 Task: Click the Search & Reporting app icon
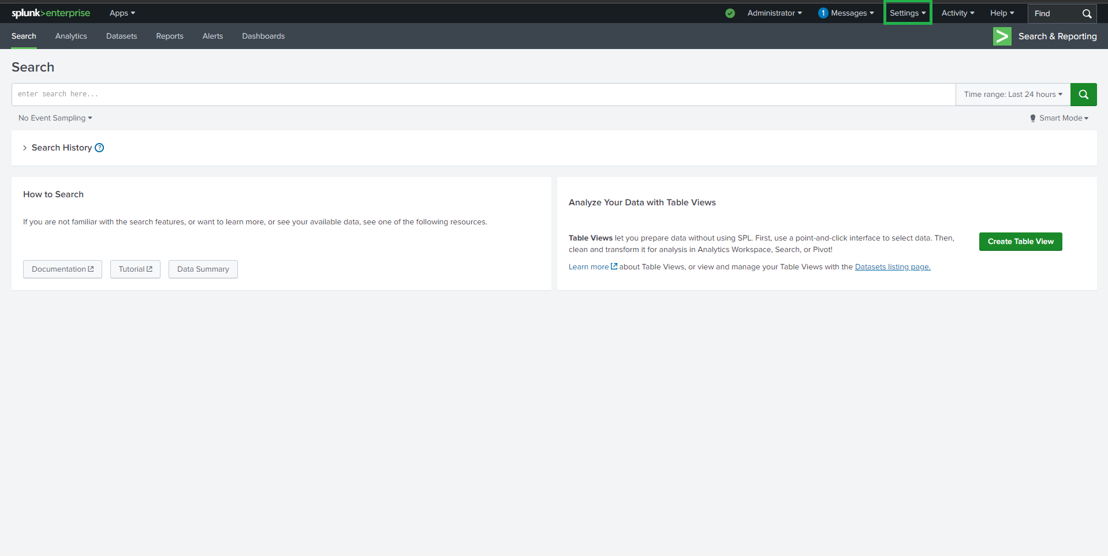coord(1002,36)
